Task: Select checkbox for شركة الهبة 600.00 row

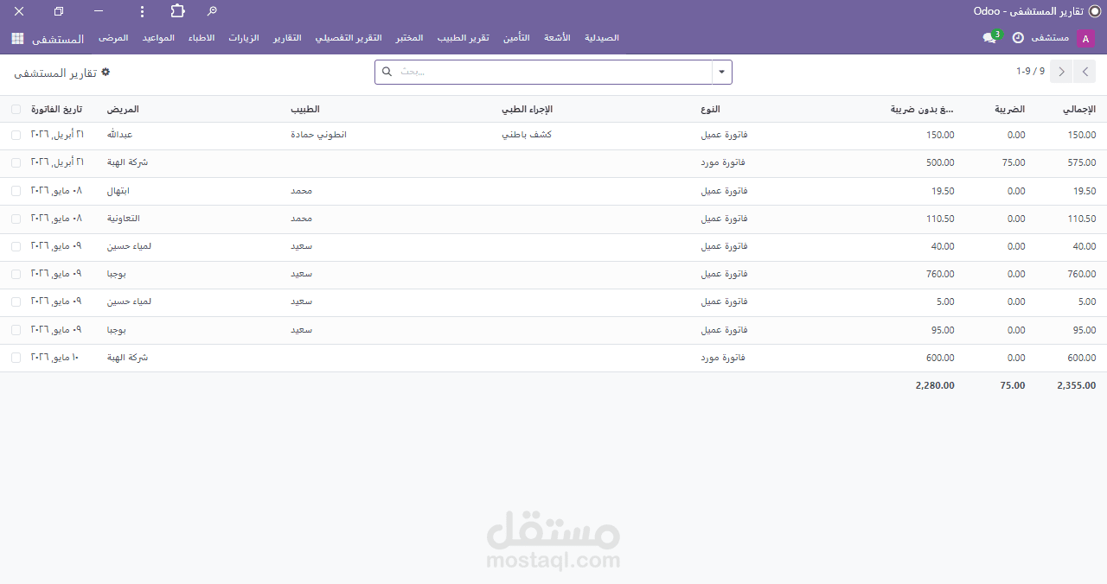Action: (16, 358)
